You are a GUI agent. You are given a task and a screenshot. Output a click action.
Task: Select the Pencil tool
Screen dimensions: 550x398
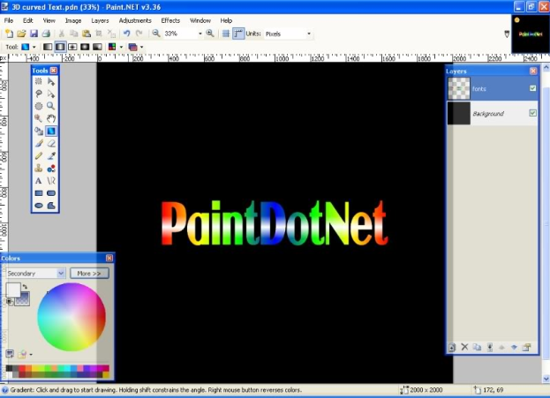click(39, 155)
